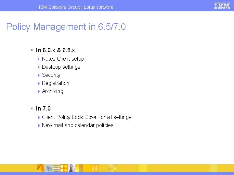Click 'Client Policy Lock-Down for all settings'
Image resolution: width=234 pixels, height=175 pixels.
coord(86,117)
